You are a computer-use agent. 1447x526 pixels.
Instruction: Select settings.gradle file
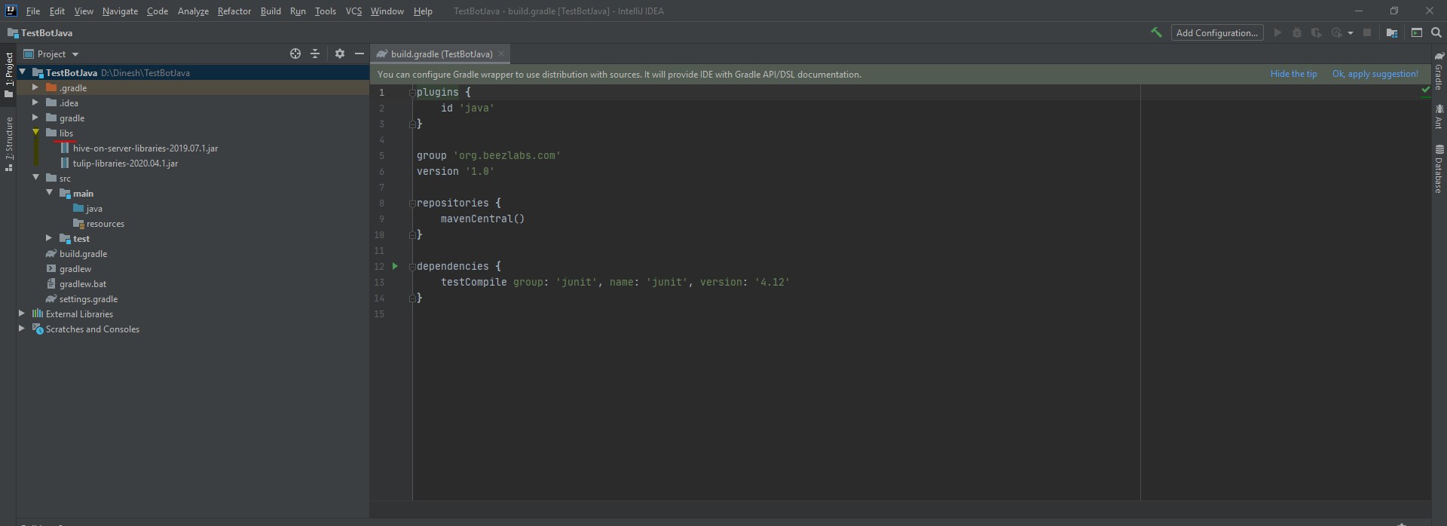tap(88, 299)
